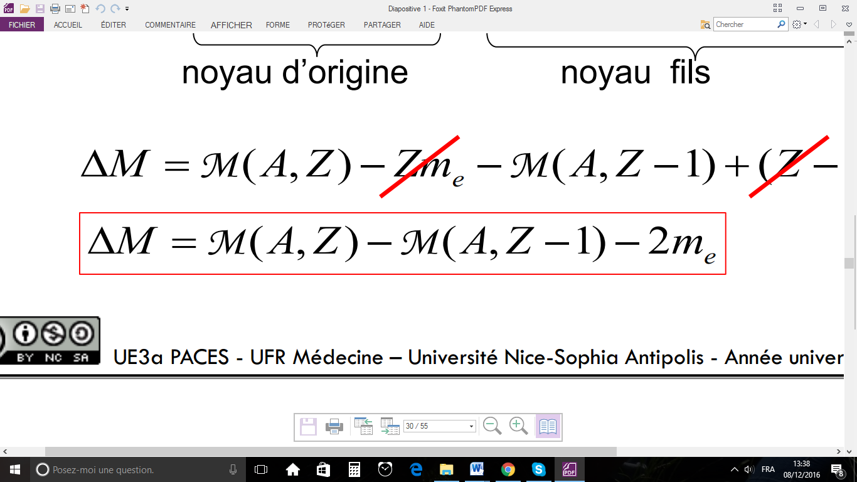Zoom in using the plus magnifier
The width and height of the screenshot is (857, 482).
point(518,426)
